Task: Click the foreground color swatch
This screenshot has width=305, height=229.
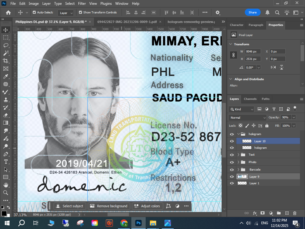Action: click(4, 213)
